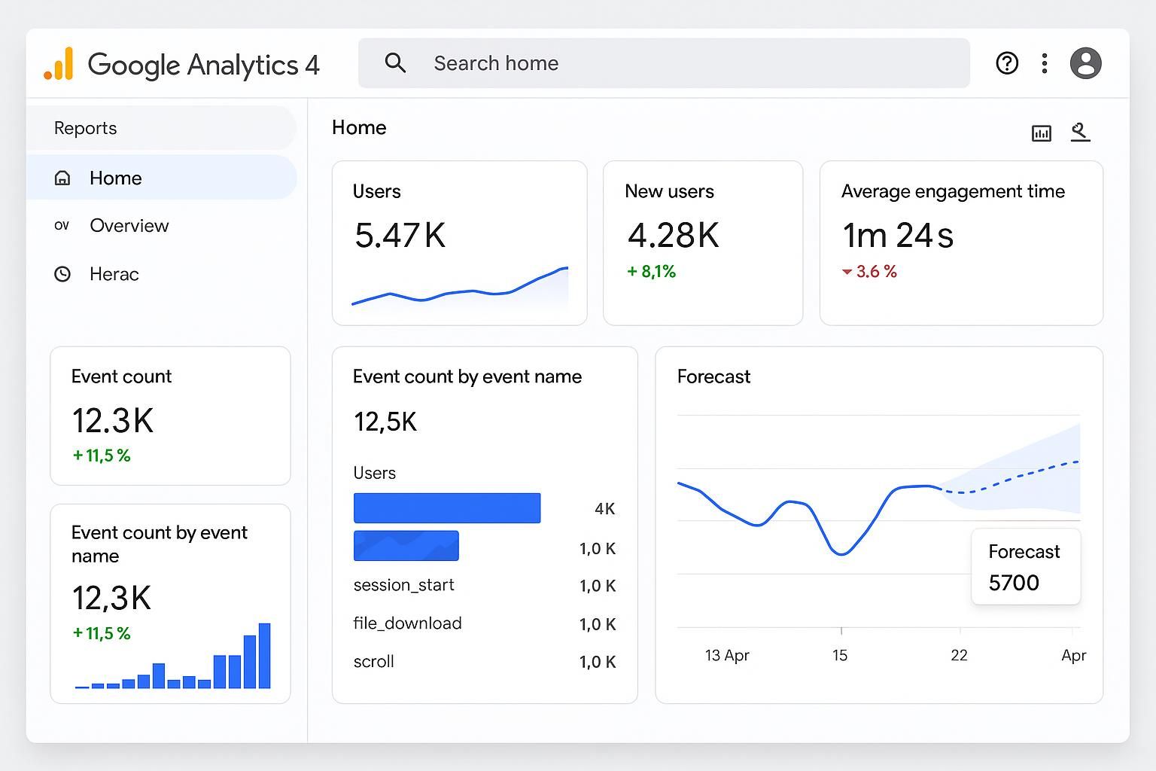Click the Apr axis label at right
This screenshot has width=1156, height=771.
click(x=1074, y=656)
